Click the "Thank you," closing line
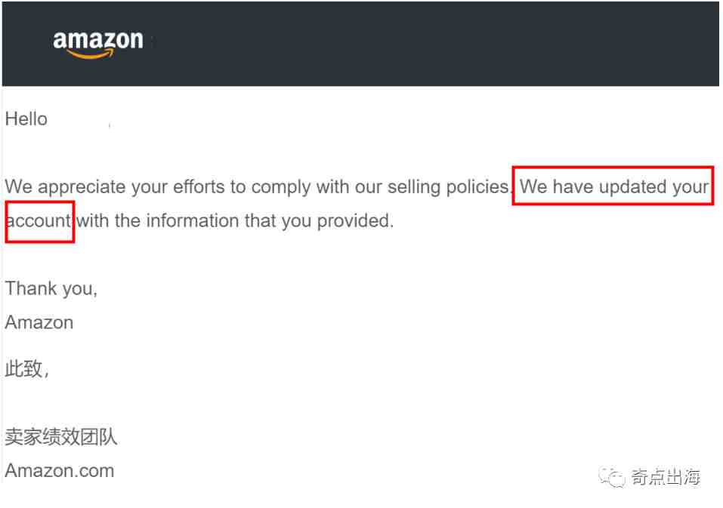The width and height of the screenshot is (723, 508). click(x=51, y=288)
